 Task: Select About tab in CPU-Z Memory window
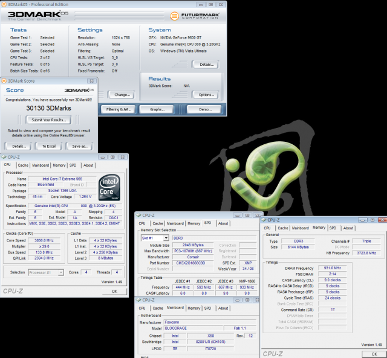[348, 228]
